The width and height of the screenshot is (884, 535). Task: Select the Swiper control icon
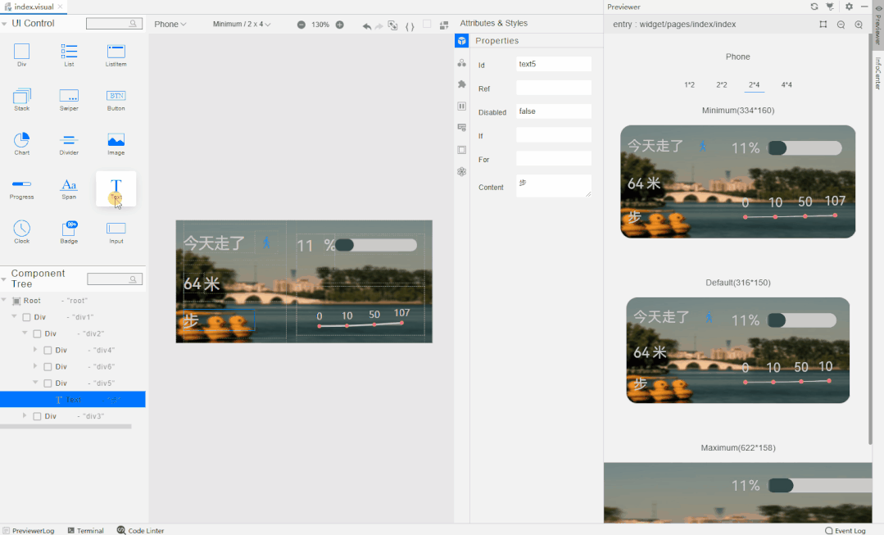69,96
